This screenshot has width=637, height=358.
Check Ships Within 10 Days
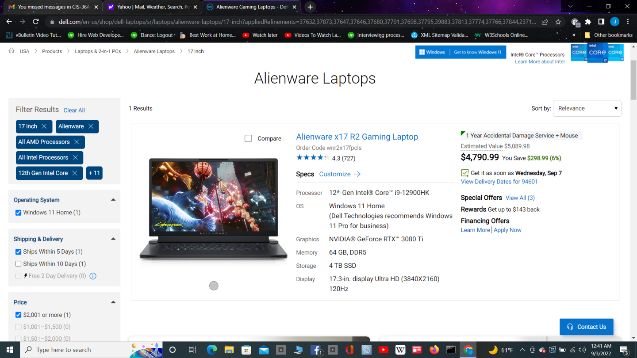18,264
